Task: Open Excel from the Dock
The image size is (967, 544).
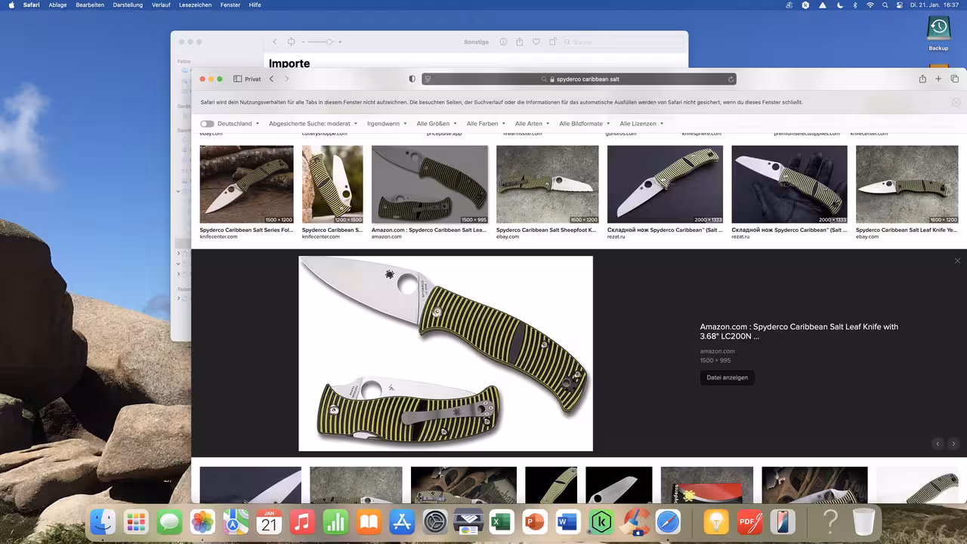Action: click(502, 522)
